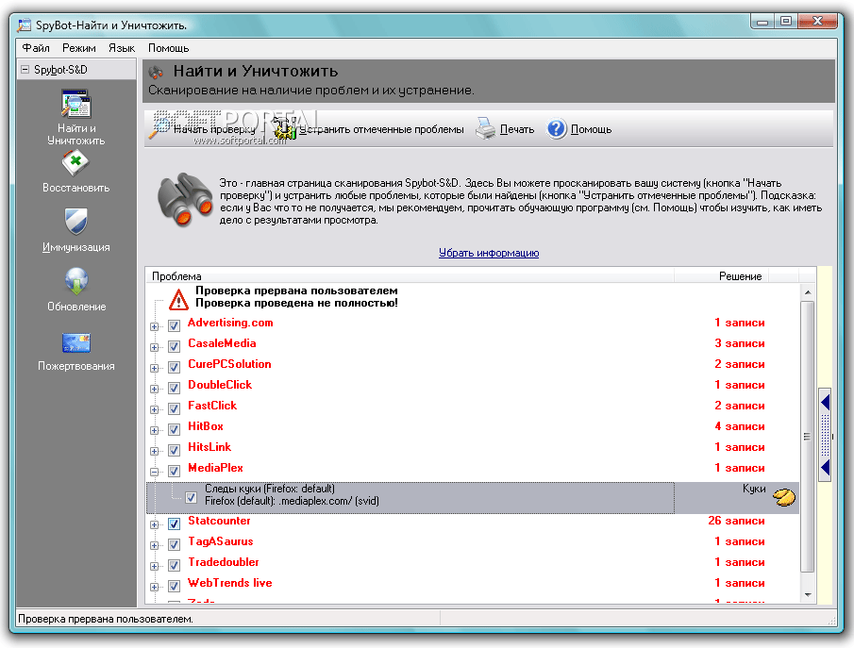The image size is (854, 648).
Task: Select the FastClick entry
Action: [212, 406]
